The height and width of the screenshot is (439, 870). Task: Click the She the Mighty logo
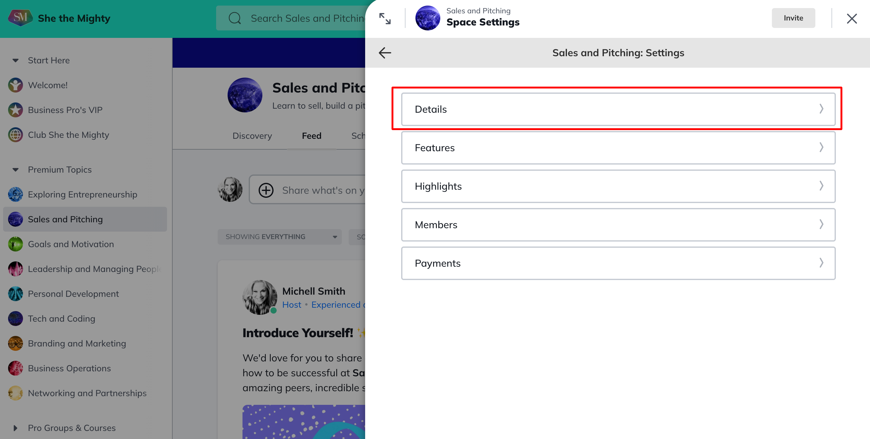click(20, 18)
